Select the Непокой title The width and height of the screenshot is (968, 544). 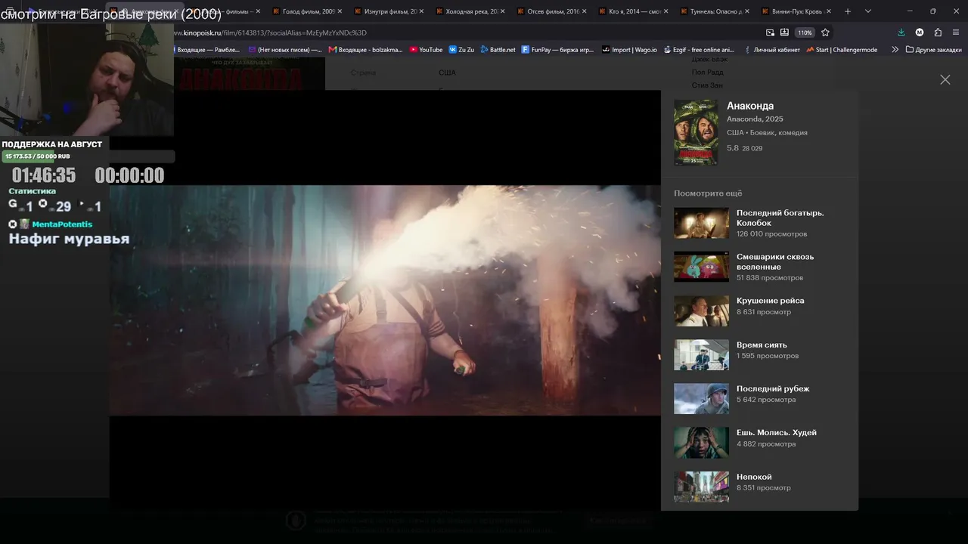(x=754, y=477)
